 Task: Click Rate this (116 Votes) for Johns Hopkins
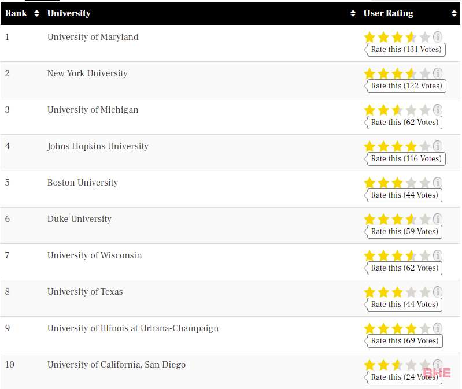[x=405, y=159]
